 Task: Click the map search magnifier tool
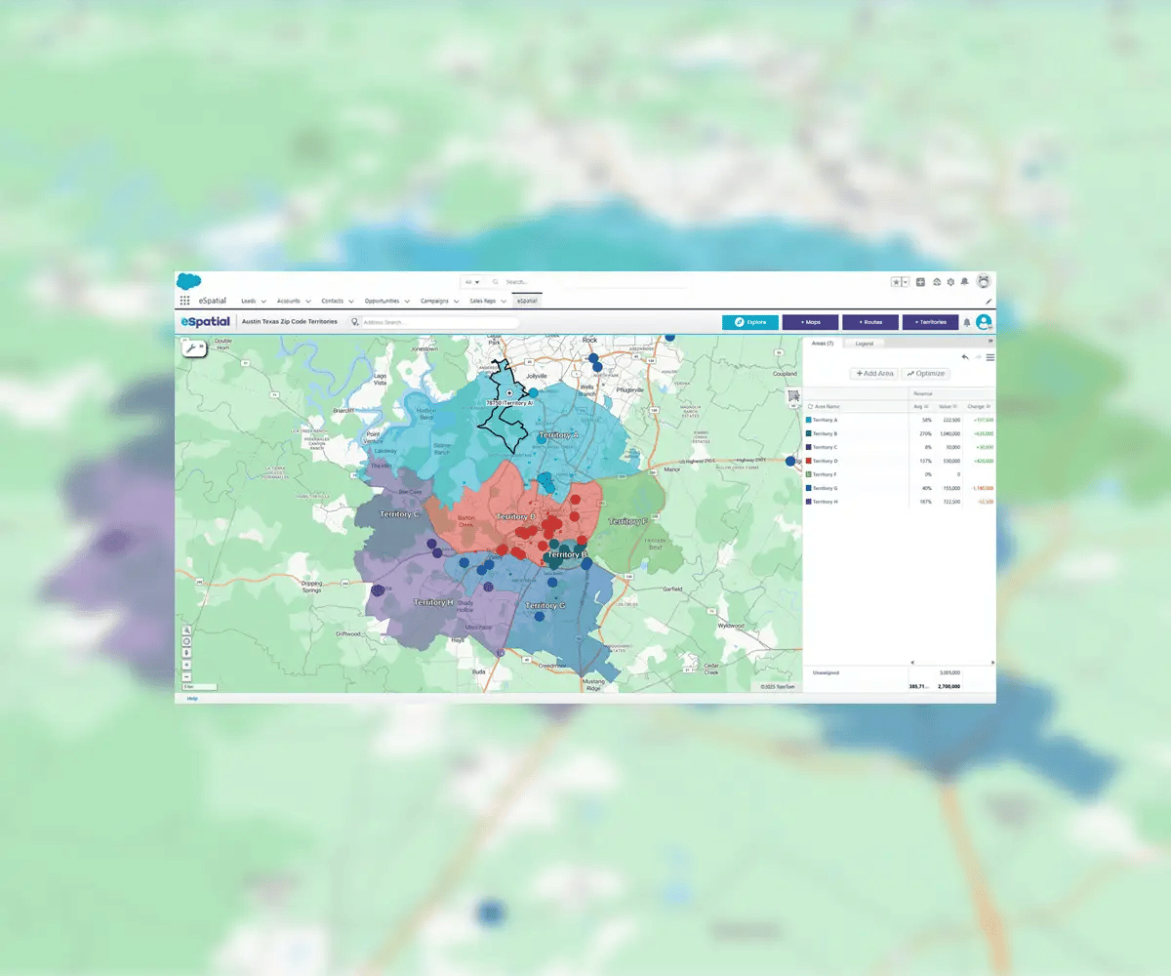[x=186, y=630]
